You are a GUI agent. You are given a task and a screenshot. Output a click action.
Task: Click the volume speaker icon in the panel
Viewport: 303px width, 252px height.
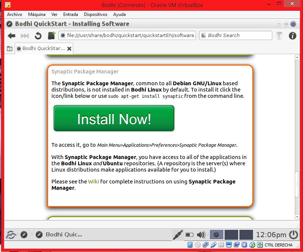click(201, 235)
